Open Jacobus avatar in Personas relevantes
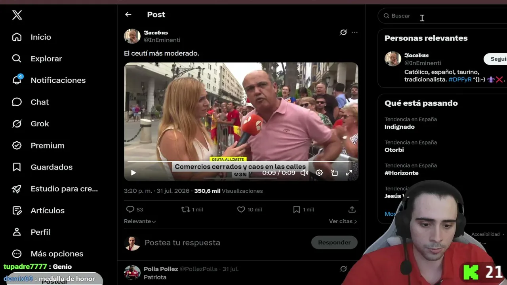 [x=393, y=59]
